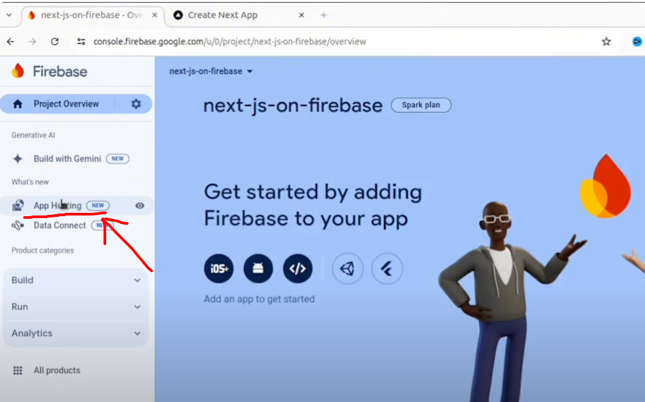Go forward in browser history
The height and width of the screenshot is (402, 645).
[32, 42]
